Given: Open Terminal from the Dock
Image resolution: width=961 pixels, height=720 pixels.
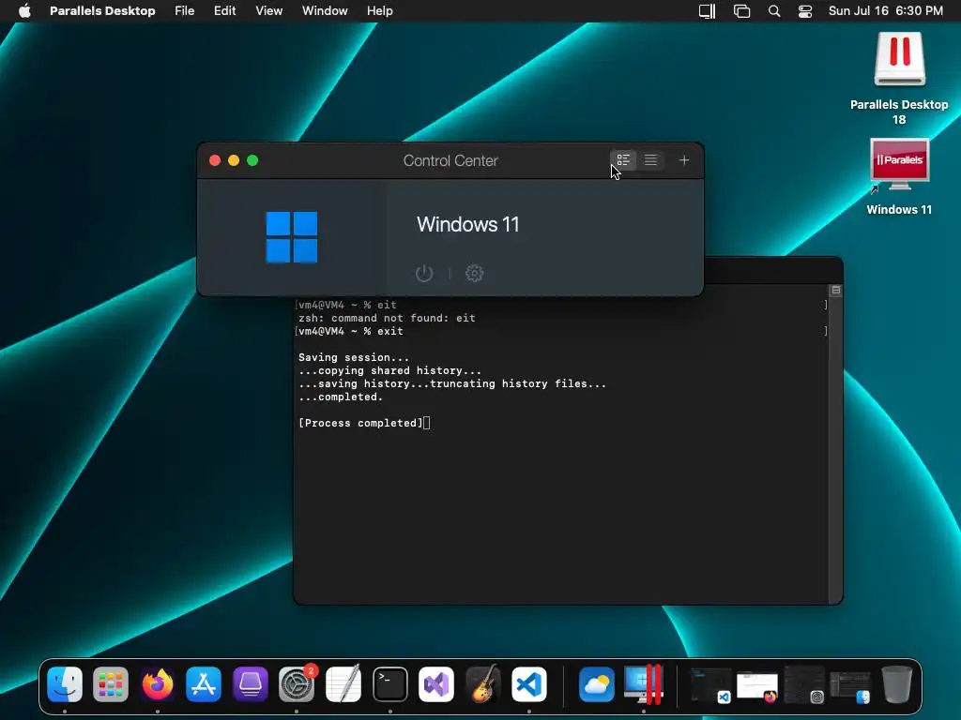Looking at the screenshot, I should click(x=389, y=683).
